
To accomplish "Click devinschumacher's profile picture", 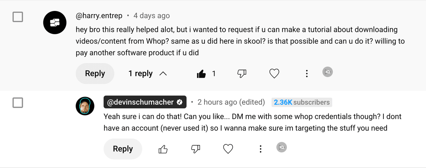I will [85, 106].
